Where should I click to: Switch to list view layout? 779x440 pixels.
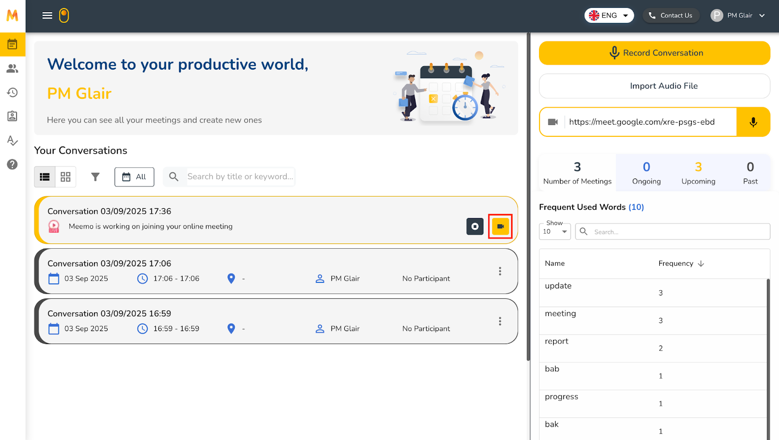pyautogui.click(x=45, y=177)
